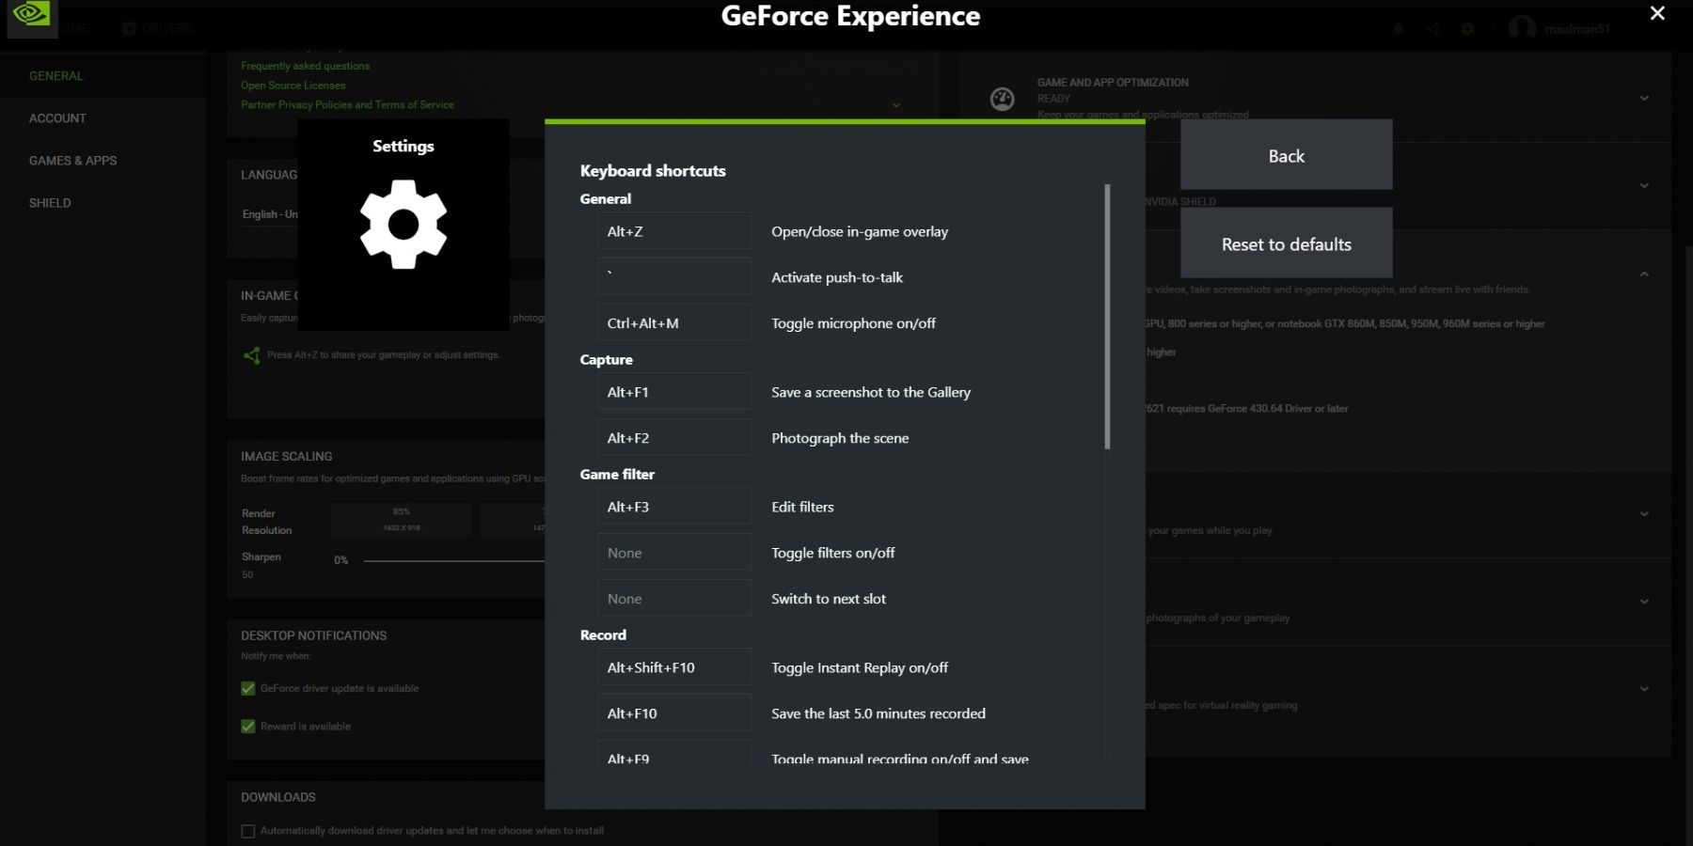Set shortcut field for Toggle filters on/off
The width and height of the screenshot is (1693, 846).
674,553
